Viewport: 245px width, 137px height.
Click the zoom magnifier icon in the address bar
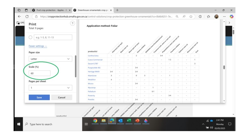pos(177,16)
